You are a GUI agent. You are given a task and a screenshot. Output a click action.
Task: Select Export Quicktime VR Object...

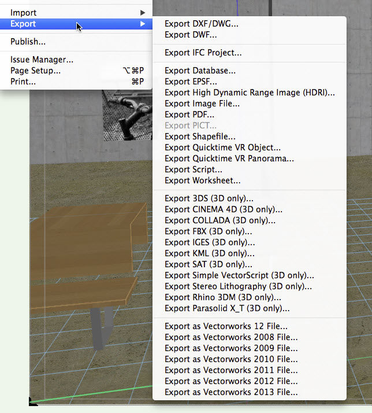pyautogui.click(x=250, y=147)
